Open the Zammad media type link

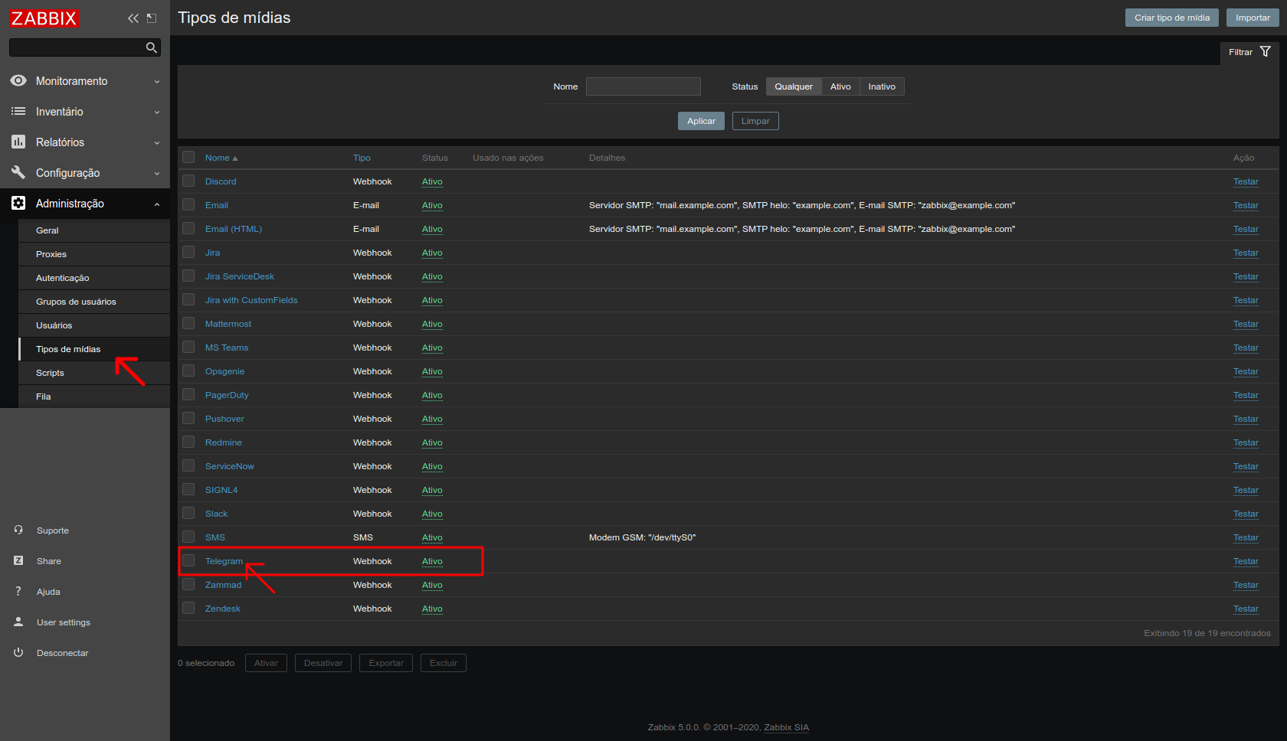pyautogui.click(x=223, y=585)
